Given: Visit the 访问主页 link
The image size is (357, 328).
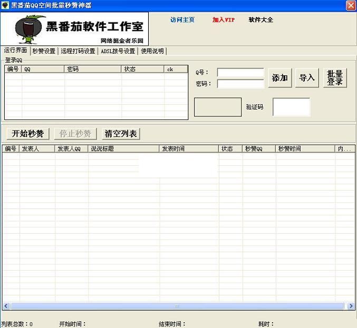Looking at the screenshot, I should tap(182, 20).
